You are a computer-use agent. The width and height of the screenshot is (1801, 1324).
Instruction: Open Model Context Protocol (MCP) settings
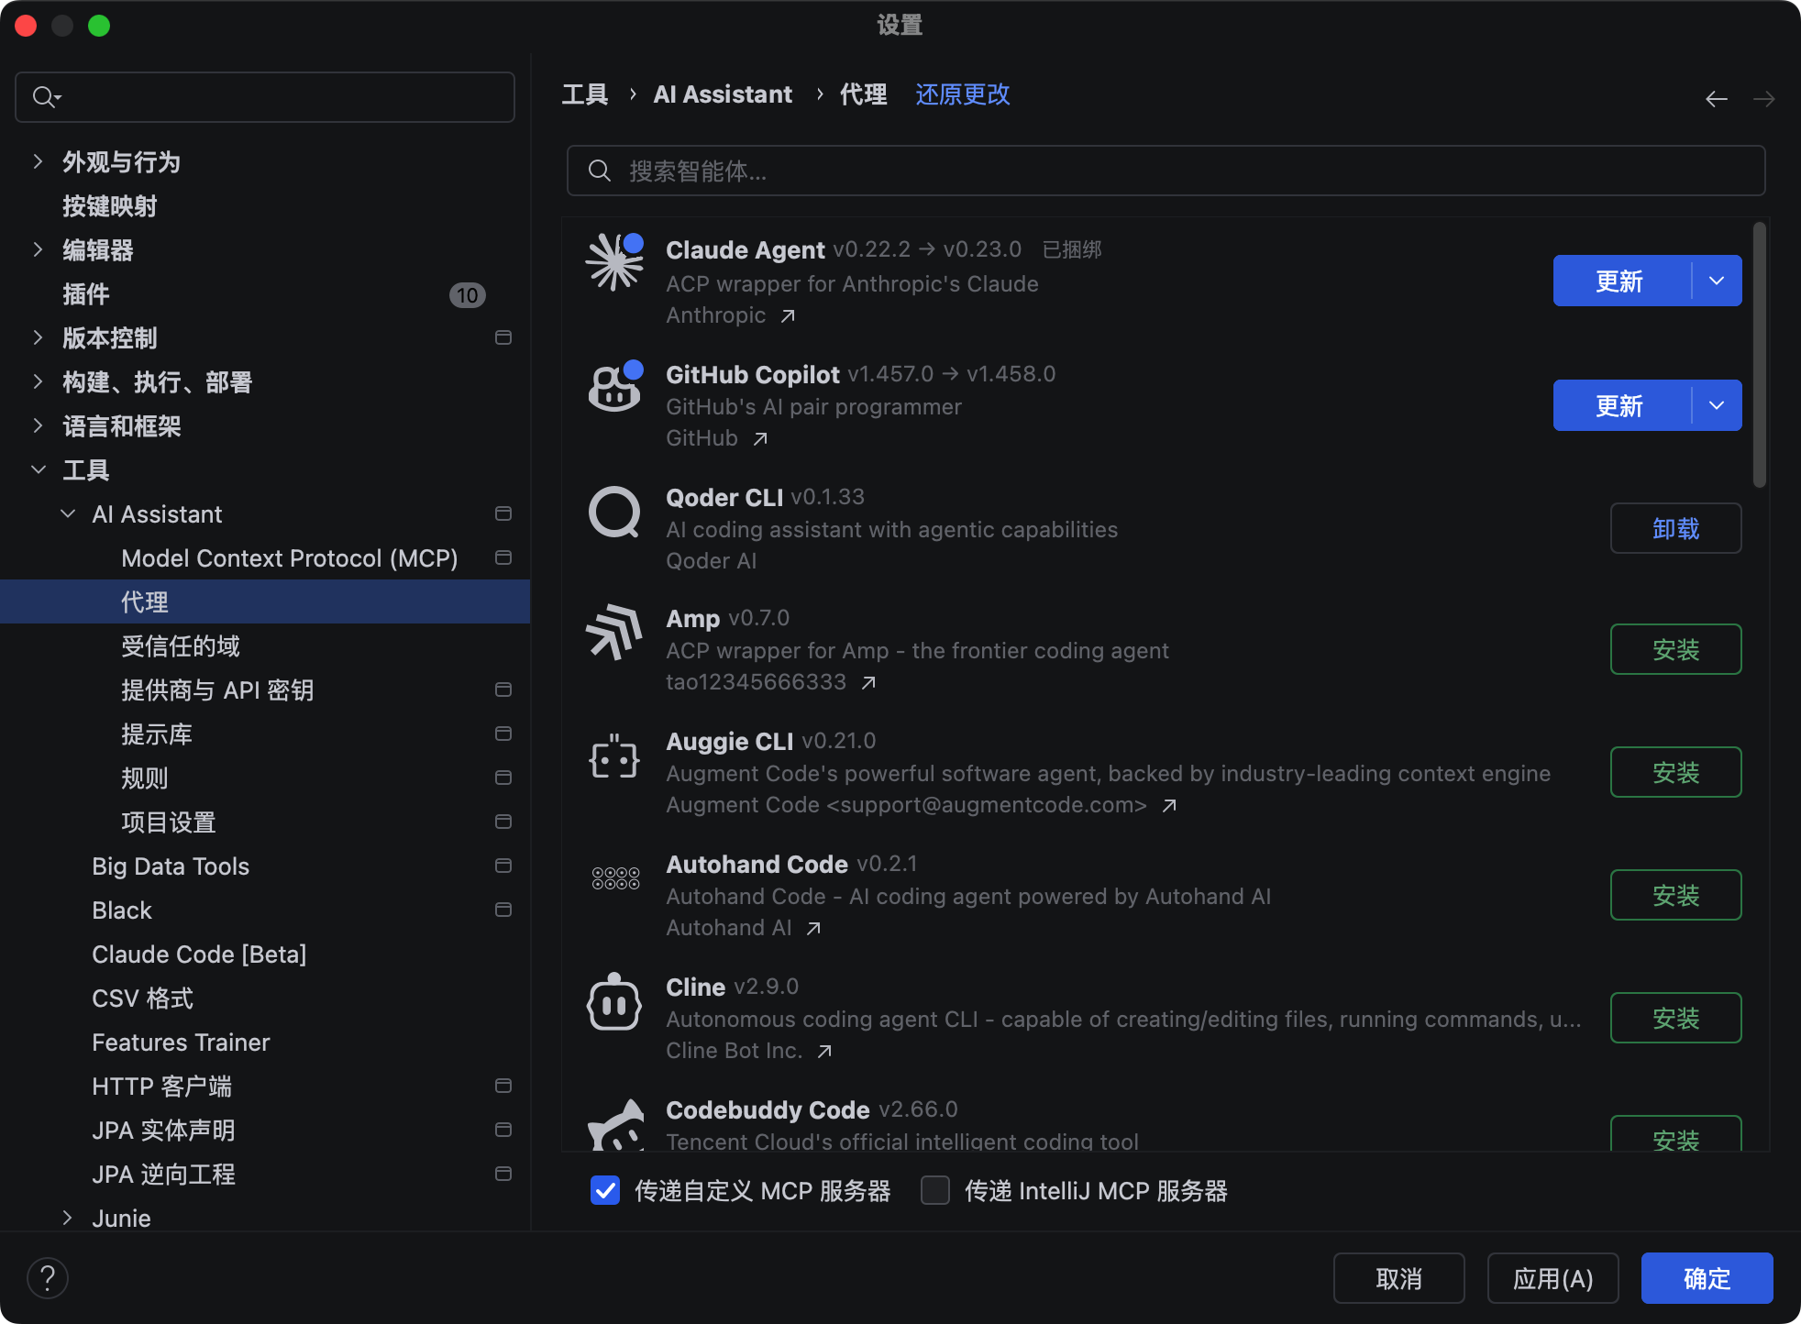[289, 558]
